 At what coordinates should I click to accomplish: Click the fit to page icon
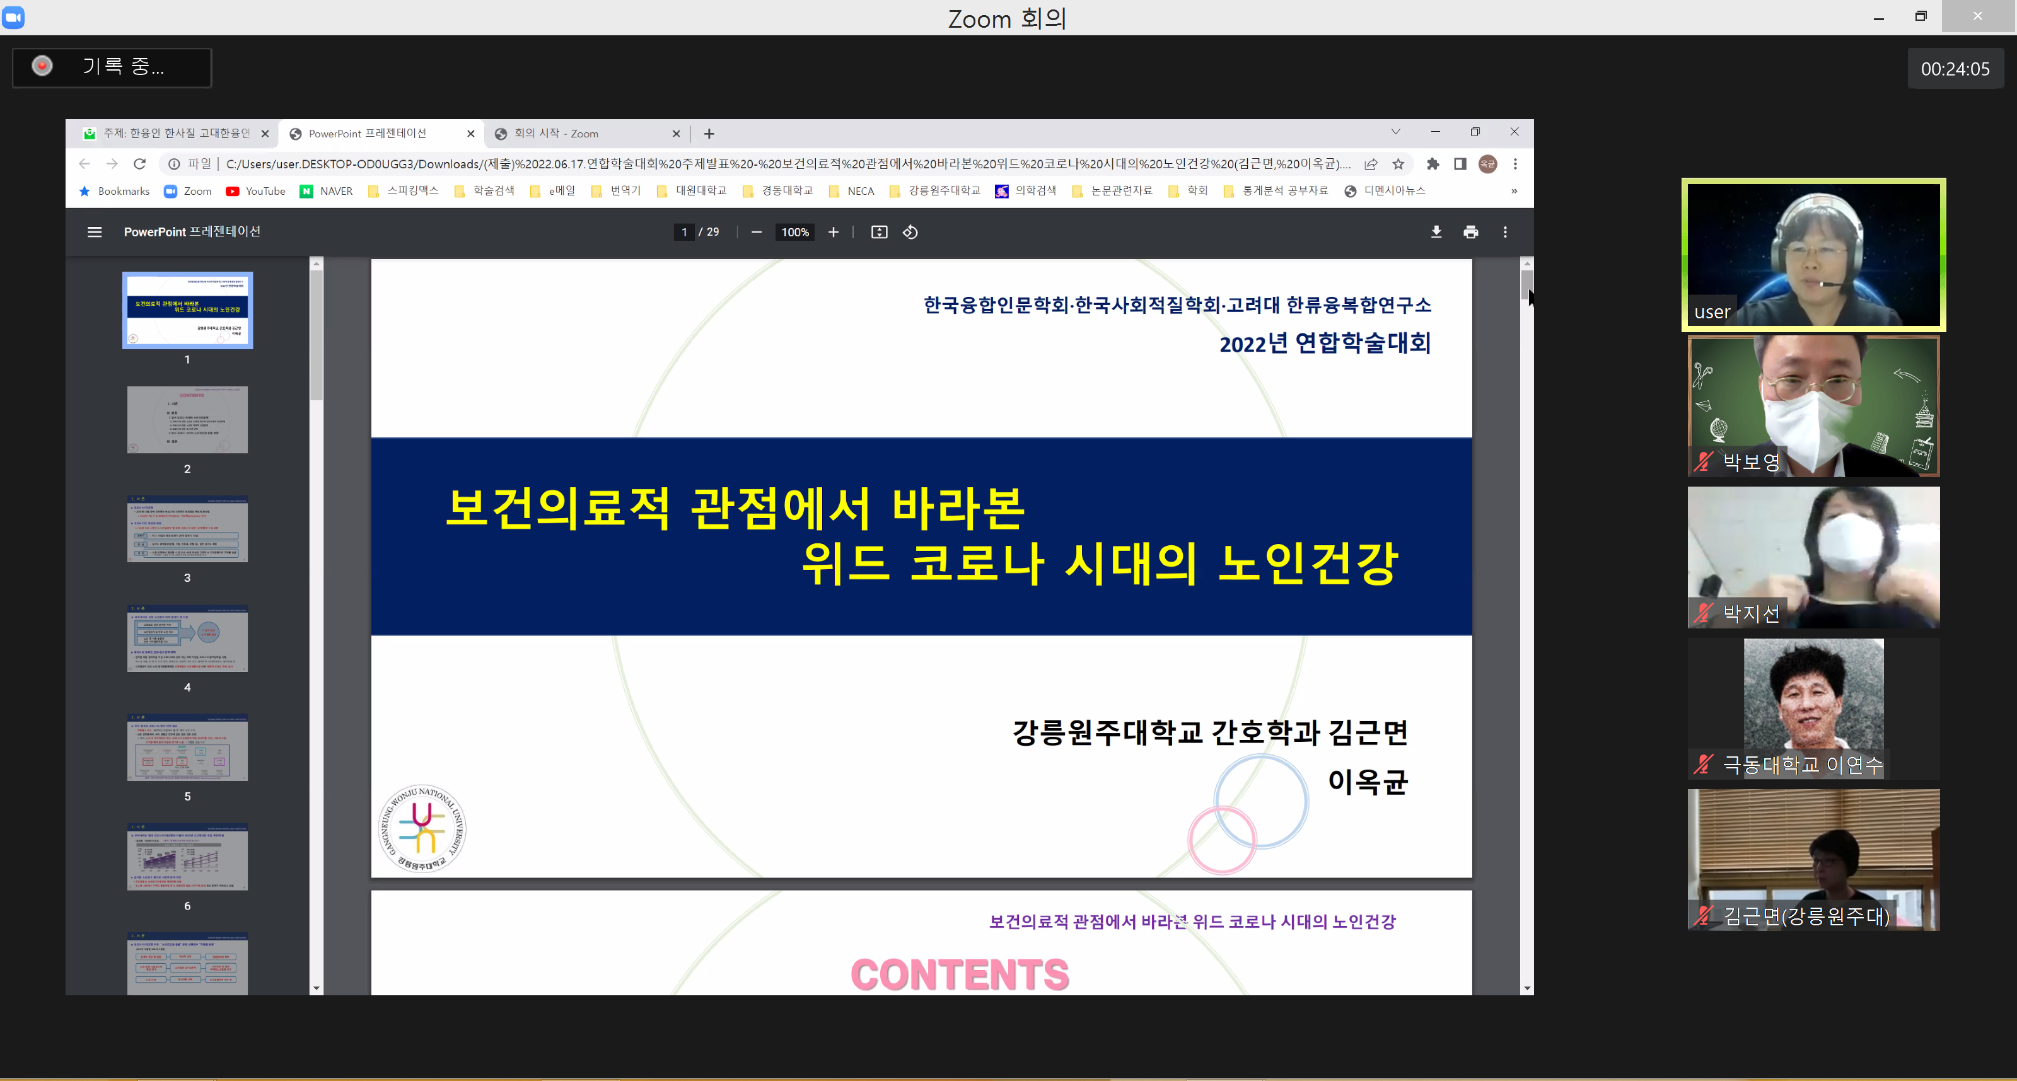click(x=880, y=232)
